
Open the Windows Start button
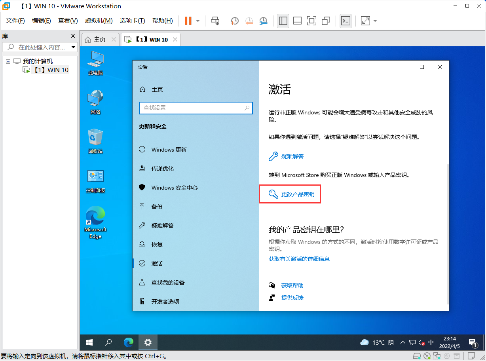tap(89, 342)
